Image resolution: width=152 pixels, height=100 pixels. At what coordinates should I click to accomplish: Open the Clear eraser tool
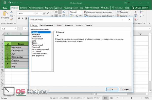tap(136, 19)
